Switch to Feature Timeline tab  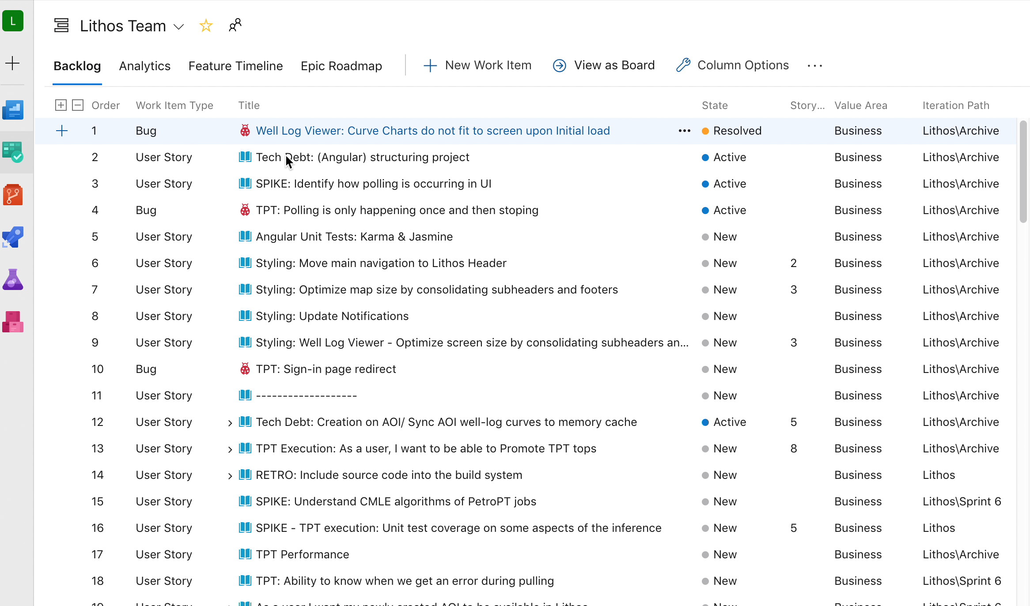pyautogui.click(x=235, y=66)
